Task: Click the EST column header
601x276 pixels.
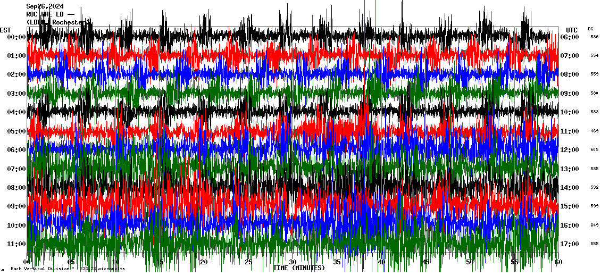Action: 5,30
